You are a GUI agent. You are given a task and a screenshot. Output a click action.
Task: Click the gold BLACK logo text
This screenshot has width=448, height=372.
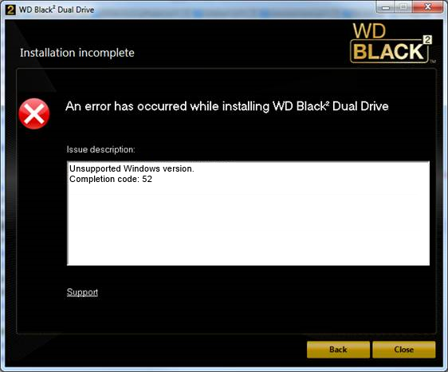tap(388, 52)
